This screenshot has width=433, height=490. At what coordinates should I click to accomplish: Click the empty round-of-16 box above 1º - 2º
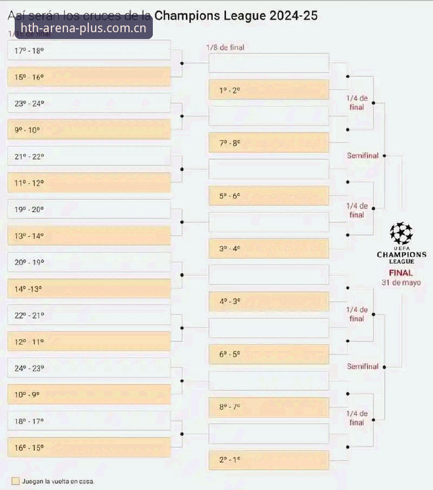pos(269,63)
